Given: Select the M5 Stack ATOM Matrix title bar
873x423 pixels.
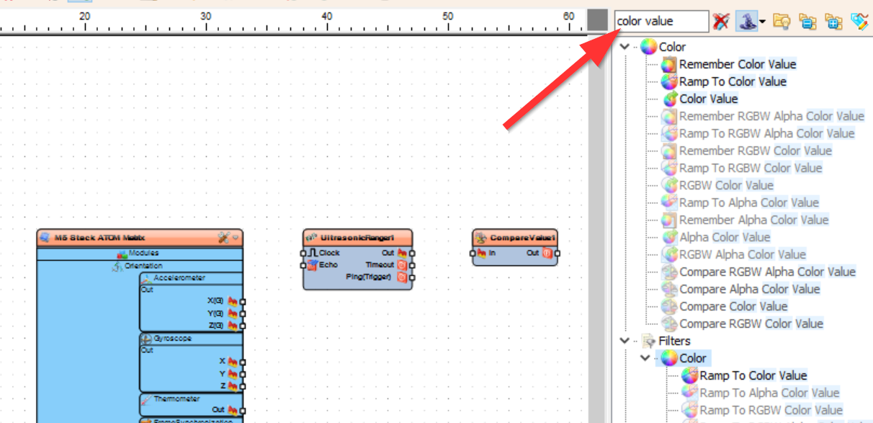Looking at the screenshot, I should pos(140,238).
